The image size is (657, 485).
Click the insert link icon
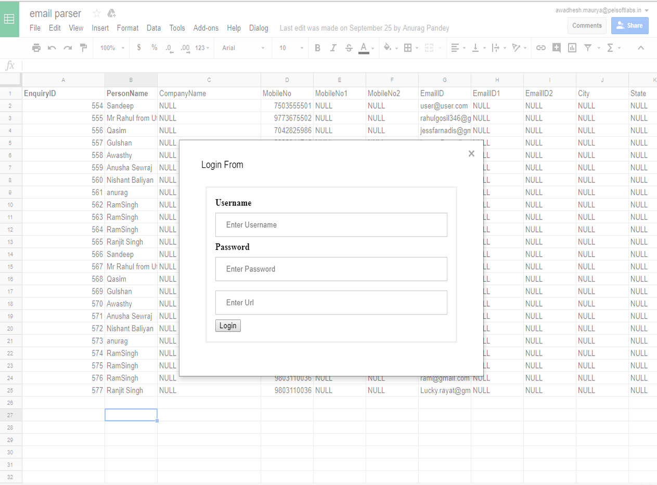tap(541, 48)
